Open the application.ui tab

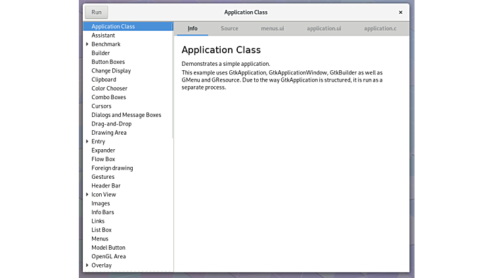[x=324, y=29]
